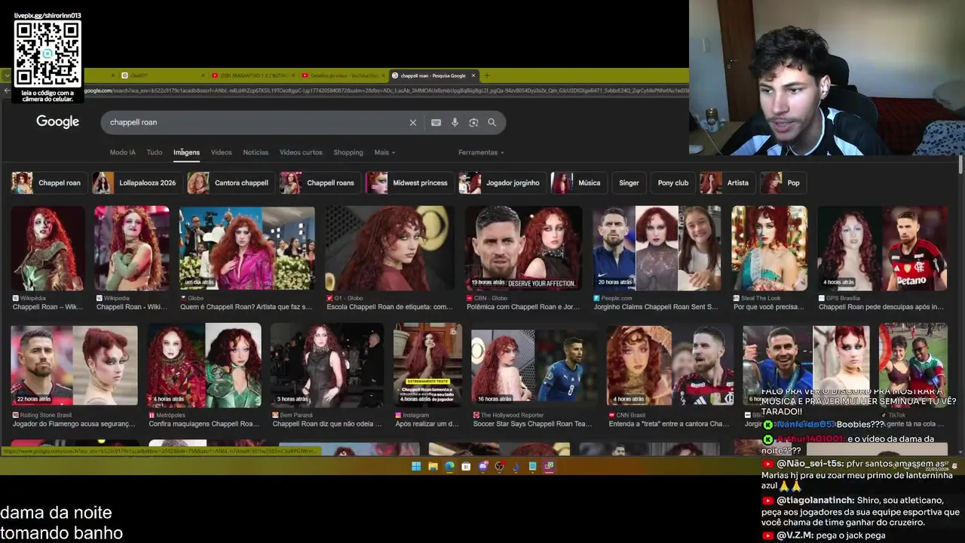This screenshot has width=965, height=543.
Task: Submit search with the magnifier icon
Action: click(x=492, y=122)
